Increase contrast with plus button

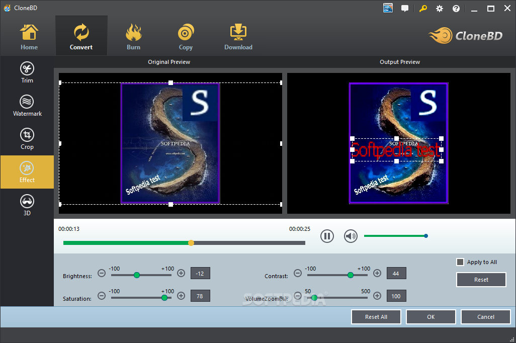(377, 273)
